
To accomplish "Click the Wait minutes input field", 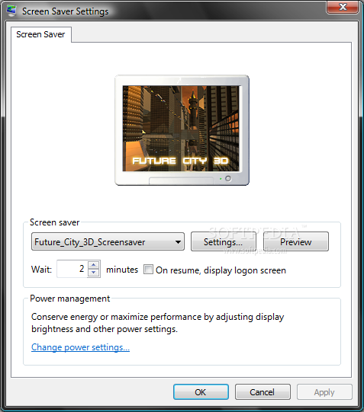I will click(72, 269).
